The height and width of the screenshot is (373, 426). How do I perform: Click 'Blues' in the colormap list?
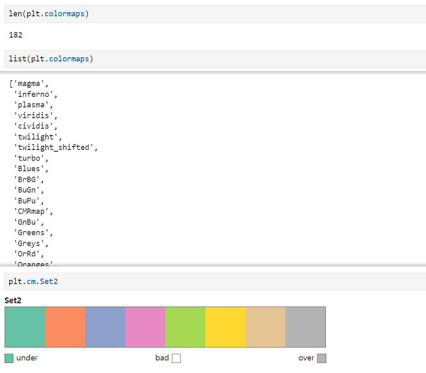coord(29,169)
